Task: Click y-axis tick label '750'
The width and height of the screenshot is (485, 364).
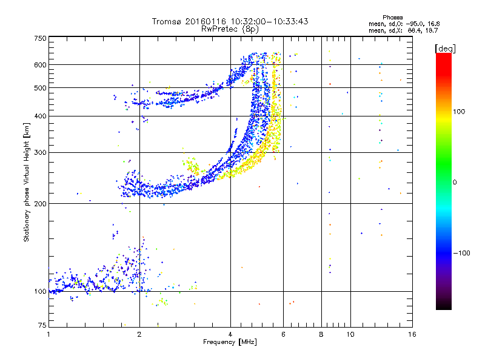Action: tap(40, 38)
